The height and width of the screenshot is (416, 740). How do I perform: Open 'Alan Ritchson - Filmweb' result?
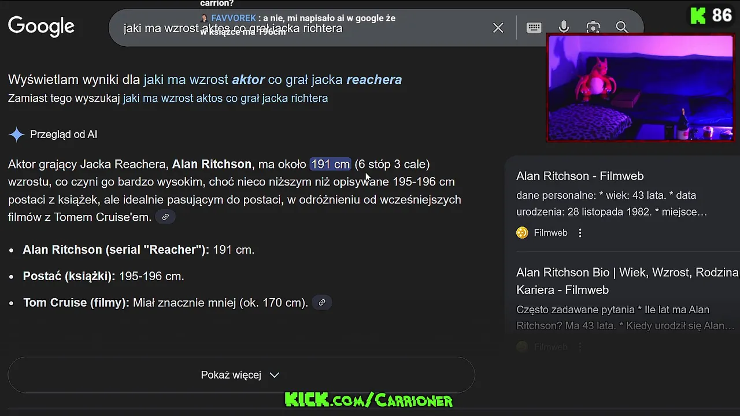tap(580, 176)
